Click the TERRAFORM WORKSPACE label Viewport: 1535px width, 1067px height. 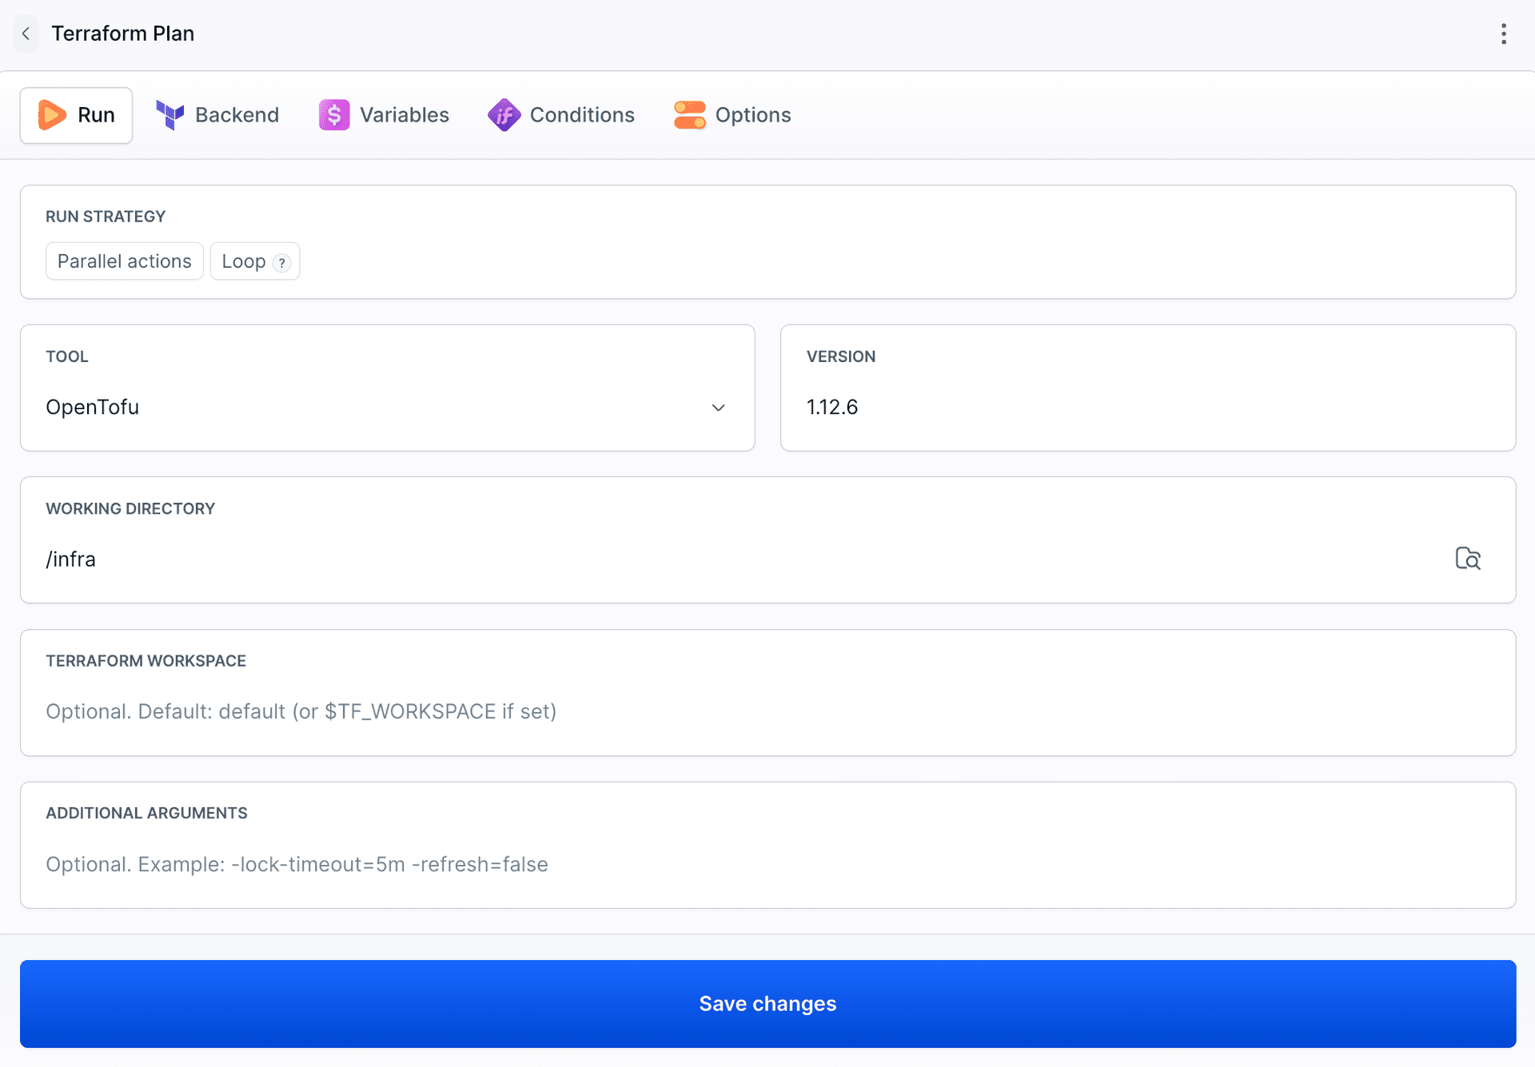(146, 661)
